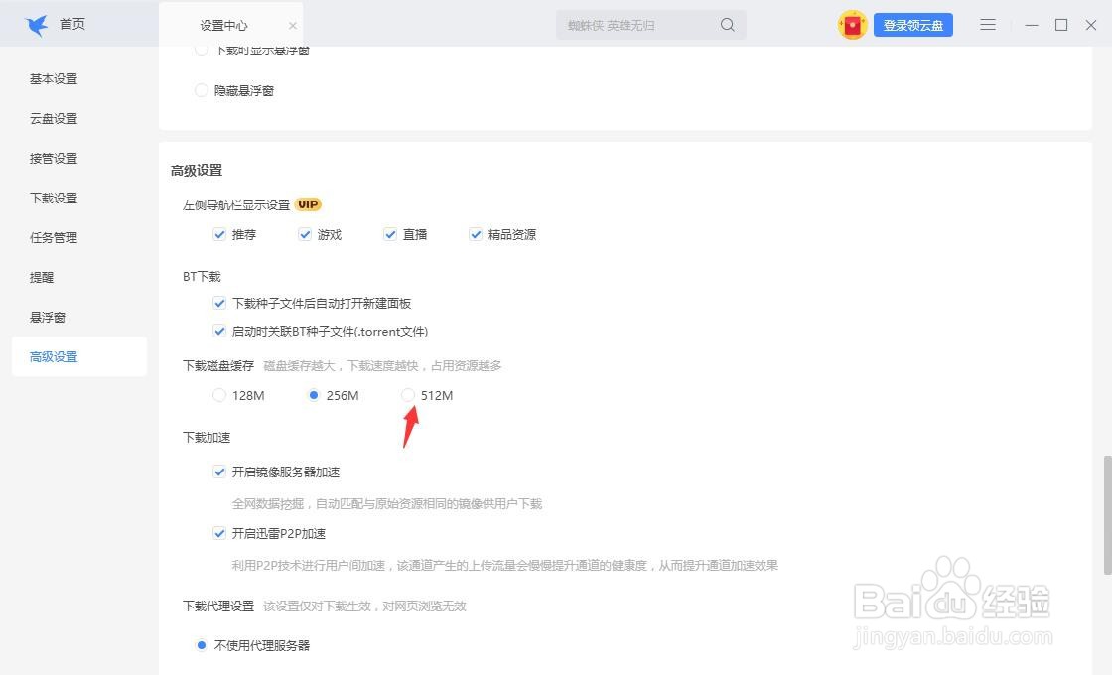Click the 利用P2P技术进行用户间加速 description
1112x675 pixels.
(505, 566)
